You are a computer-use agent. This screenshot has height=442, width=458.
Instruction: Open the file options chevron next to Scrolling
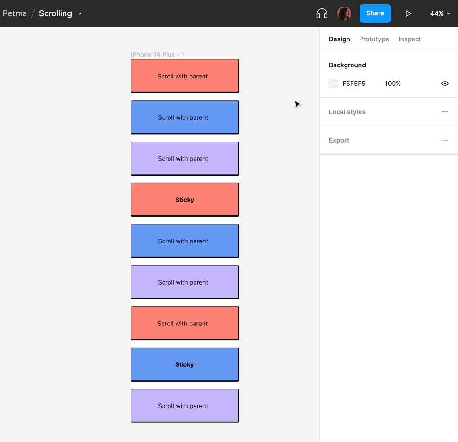point(79,13)
